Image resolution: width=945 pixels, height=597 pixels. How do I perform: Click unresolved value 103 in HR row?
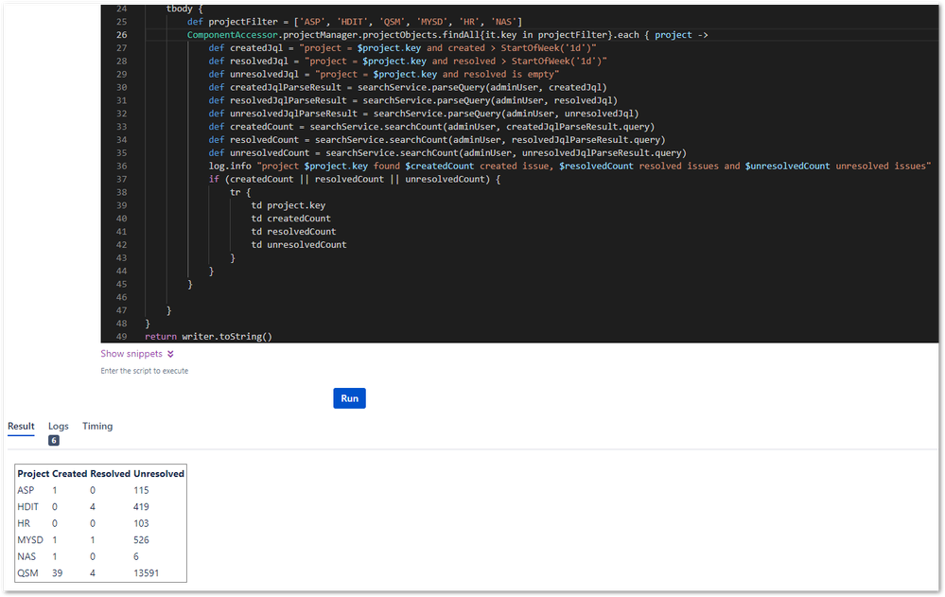click(141, 523)
